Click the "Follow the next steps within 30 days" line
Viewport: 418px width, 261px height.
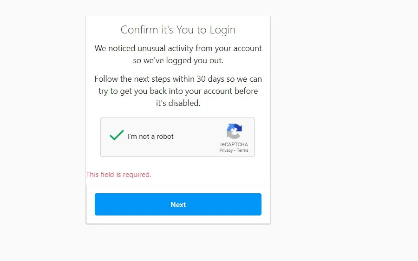pos(178,79)
